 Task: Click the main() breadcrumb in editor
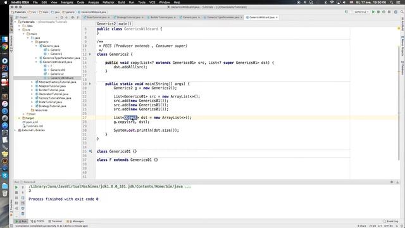(x=125, y=24)
